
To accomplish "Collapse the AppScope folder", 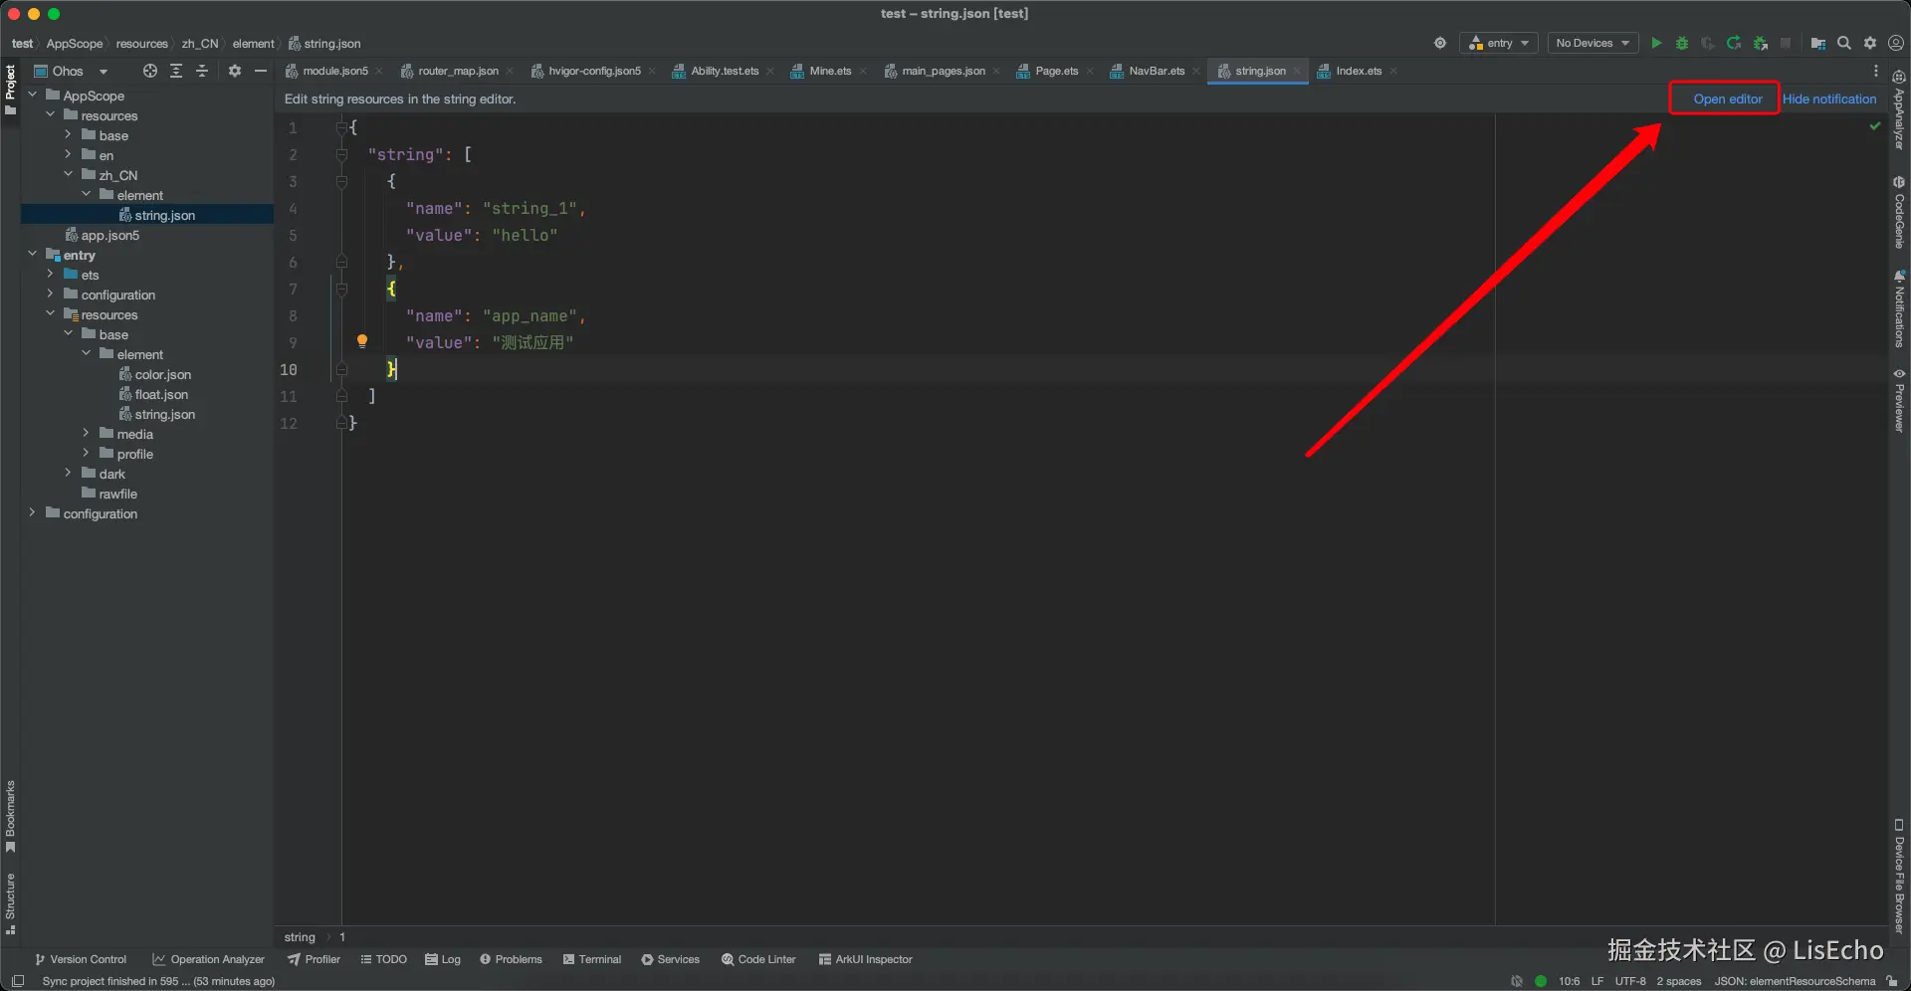I will coord(33,96).
